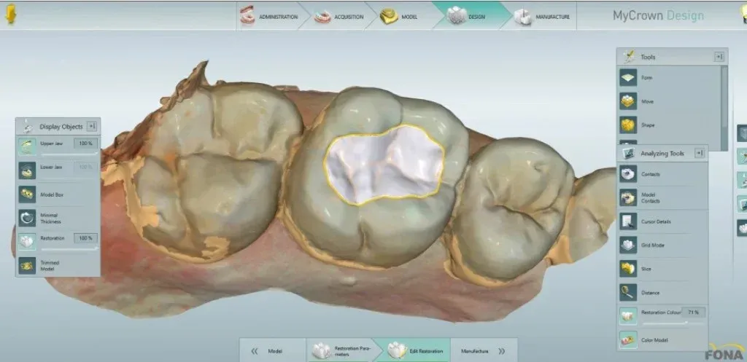Activate the Slice tool
The width and height of the screenshot is (747, 362).
628,269
